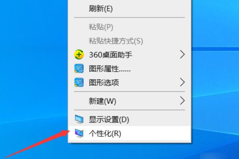The height and width of the screenshot is (159, 239).
Task: Click the monitor icon beside 显示设置
Action: [x=79, y=119]
